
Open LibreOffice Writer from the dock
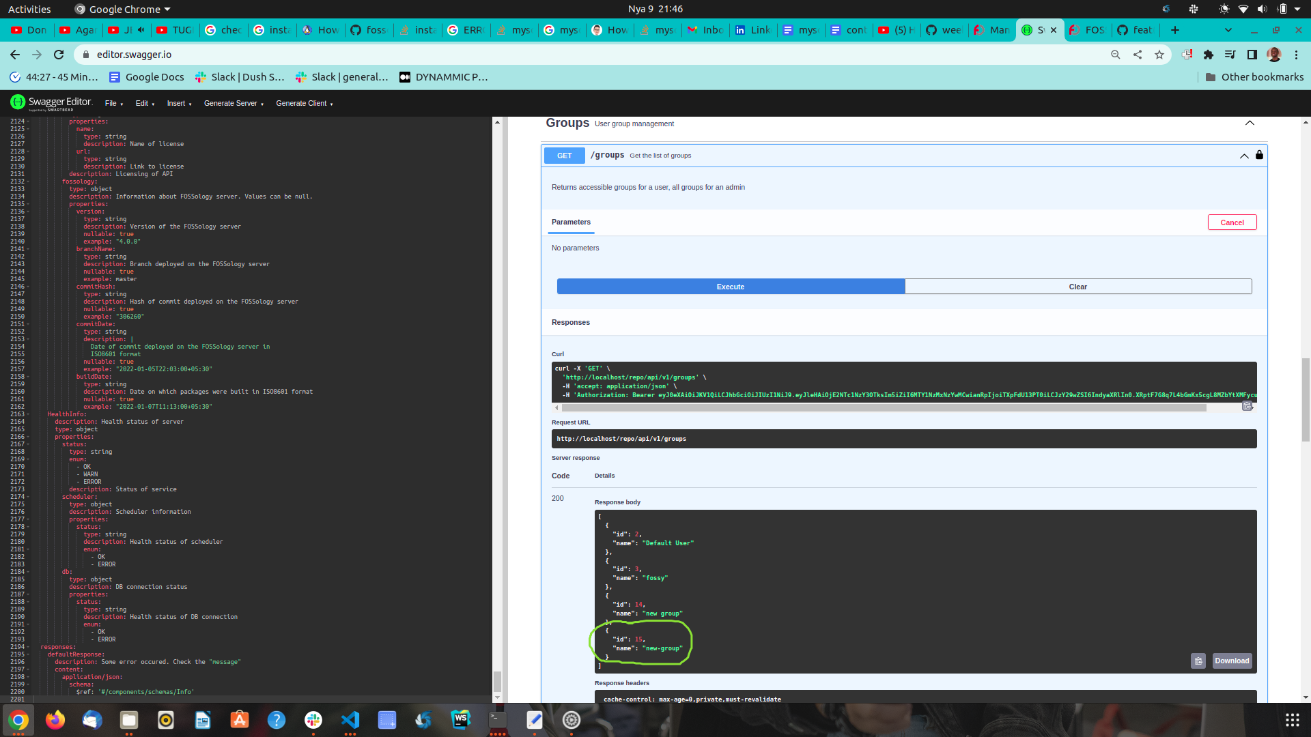203,720
